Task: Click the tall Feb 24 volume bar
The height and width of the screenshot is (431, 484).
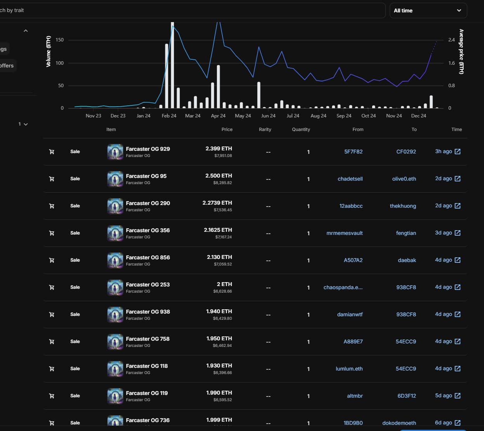Action: pos(172,66)
